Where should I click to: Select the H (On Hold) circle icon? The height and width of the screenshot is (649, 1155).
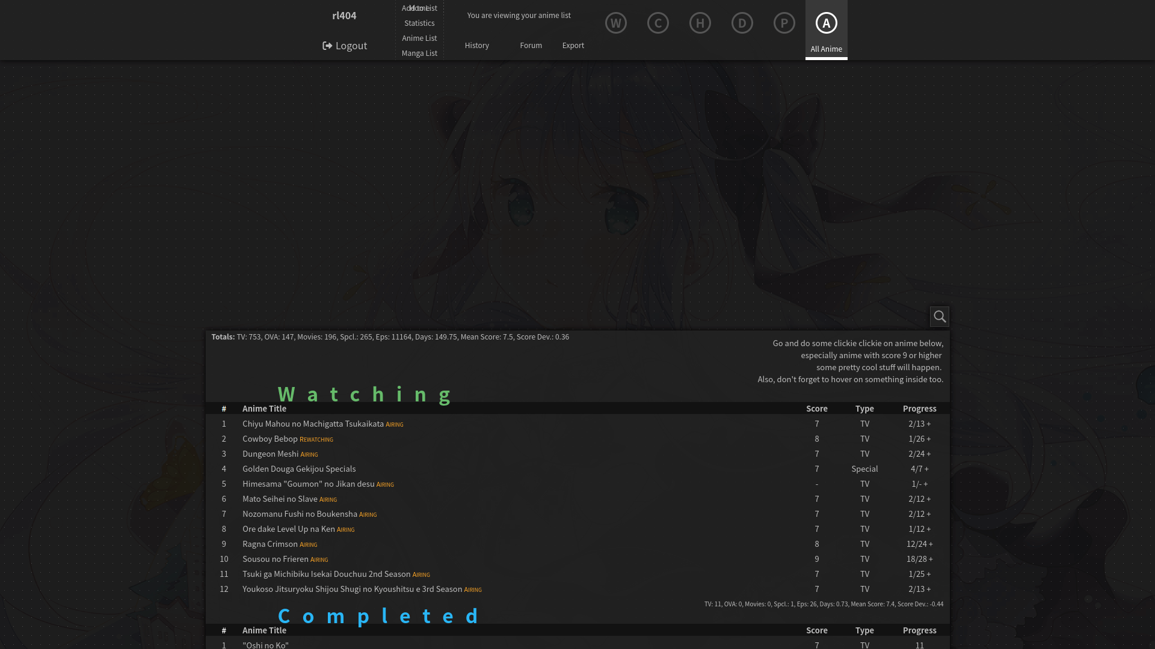tap(700, 23)
